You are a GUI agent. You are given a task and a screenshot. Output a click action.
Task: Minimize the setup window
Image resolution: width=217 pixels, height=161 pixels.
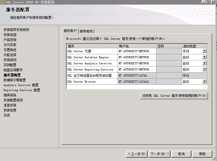pyautogui.click(x=203, y=2)
